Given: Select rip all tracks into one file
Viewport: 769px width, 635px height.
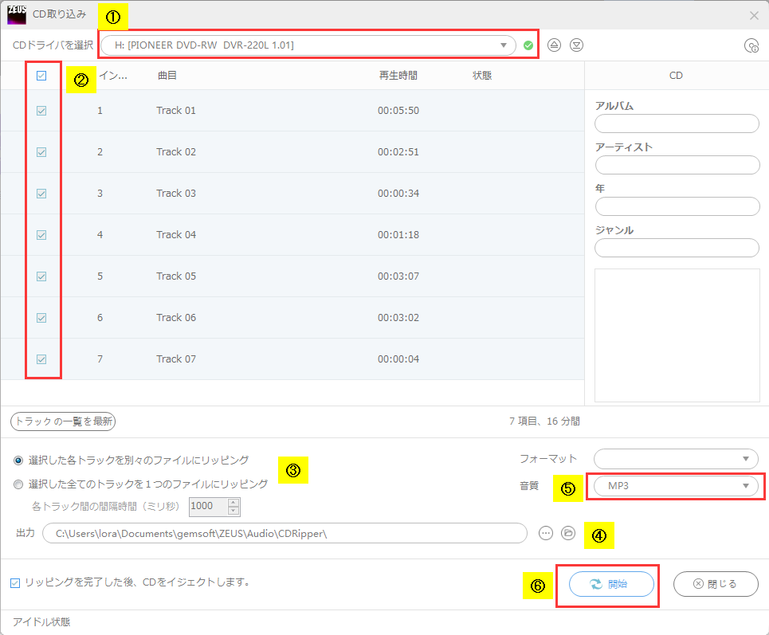Looking at the screenshot, I should pos(18,484).
